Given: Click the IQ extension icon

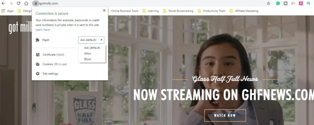Looking at the screenshot, I should click(308, 3).
